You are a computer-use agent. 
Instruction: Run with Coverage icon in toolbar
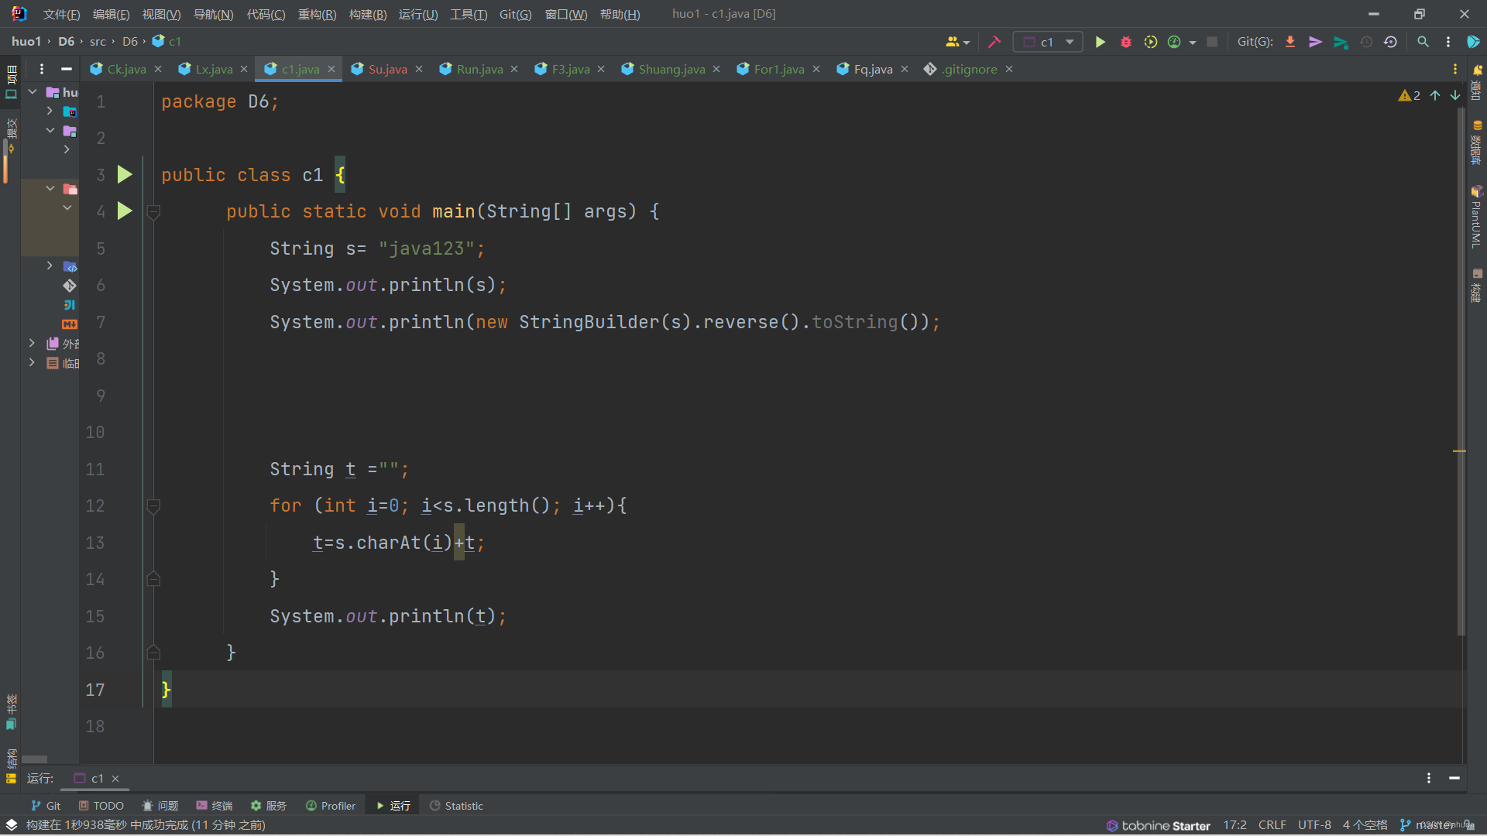pyautogui.click(x=1151, y=42)
